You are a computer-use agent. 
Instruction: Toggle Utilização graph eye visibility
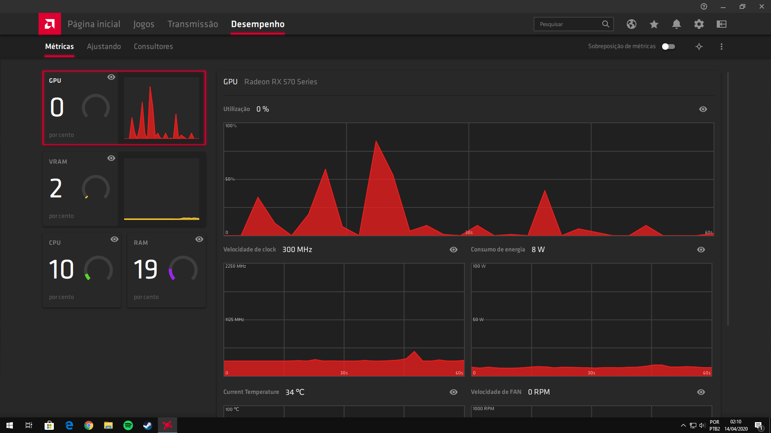point(703,109)
